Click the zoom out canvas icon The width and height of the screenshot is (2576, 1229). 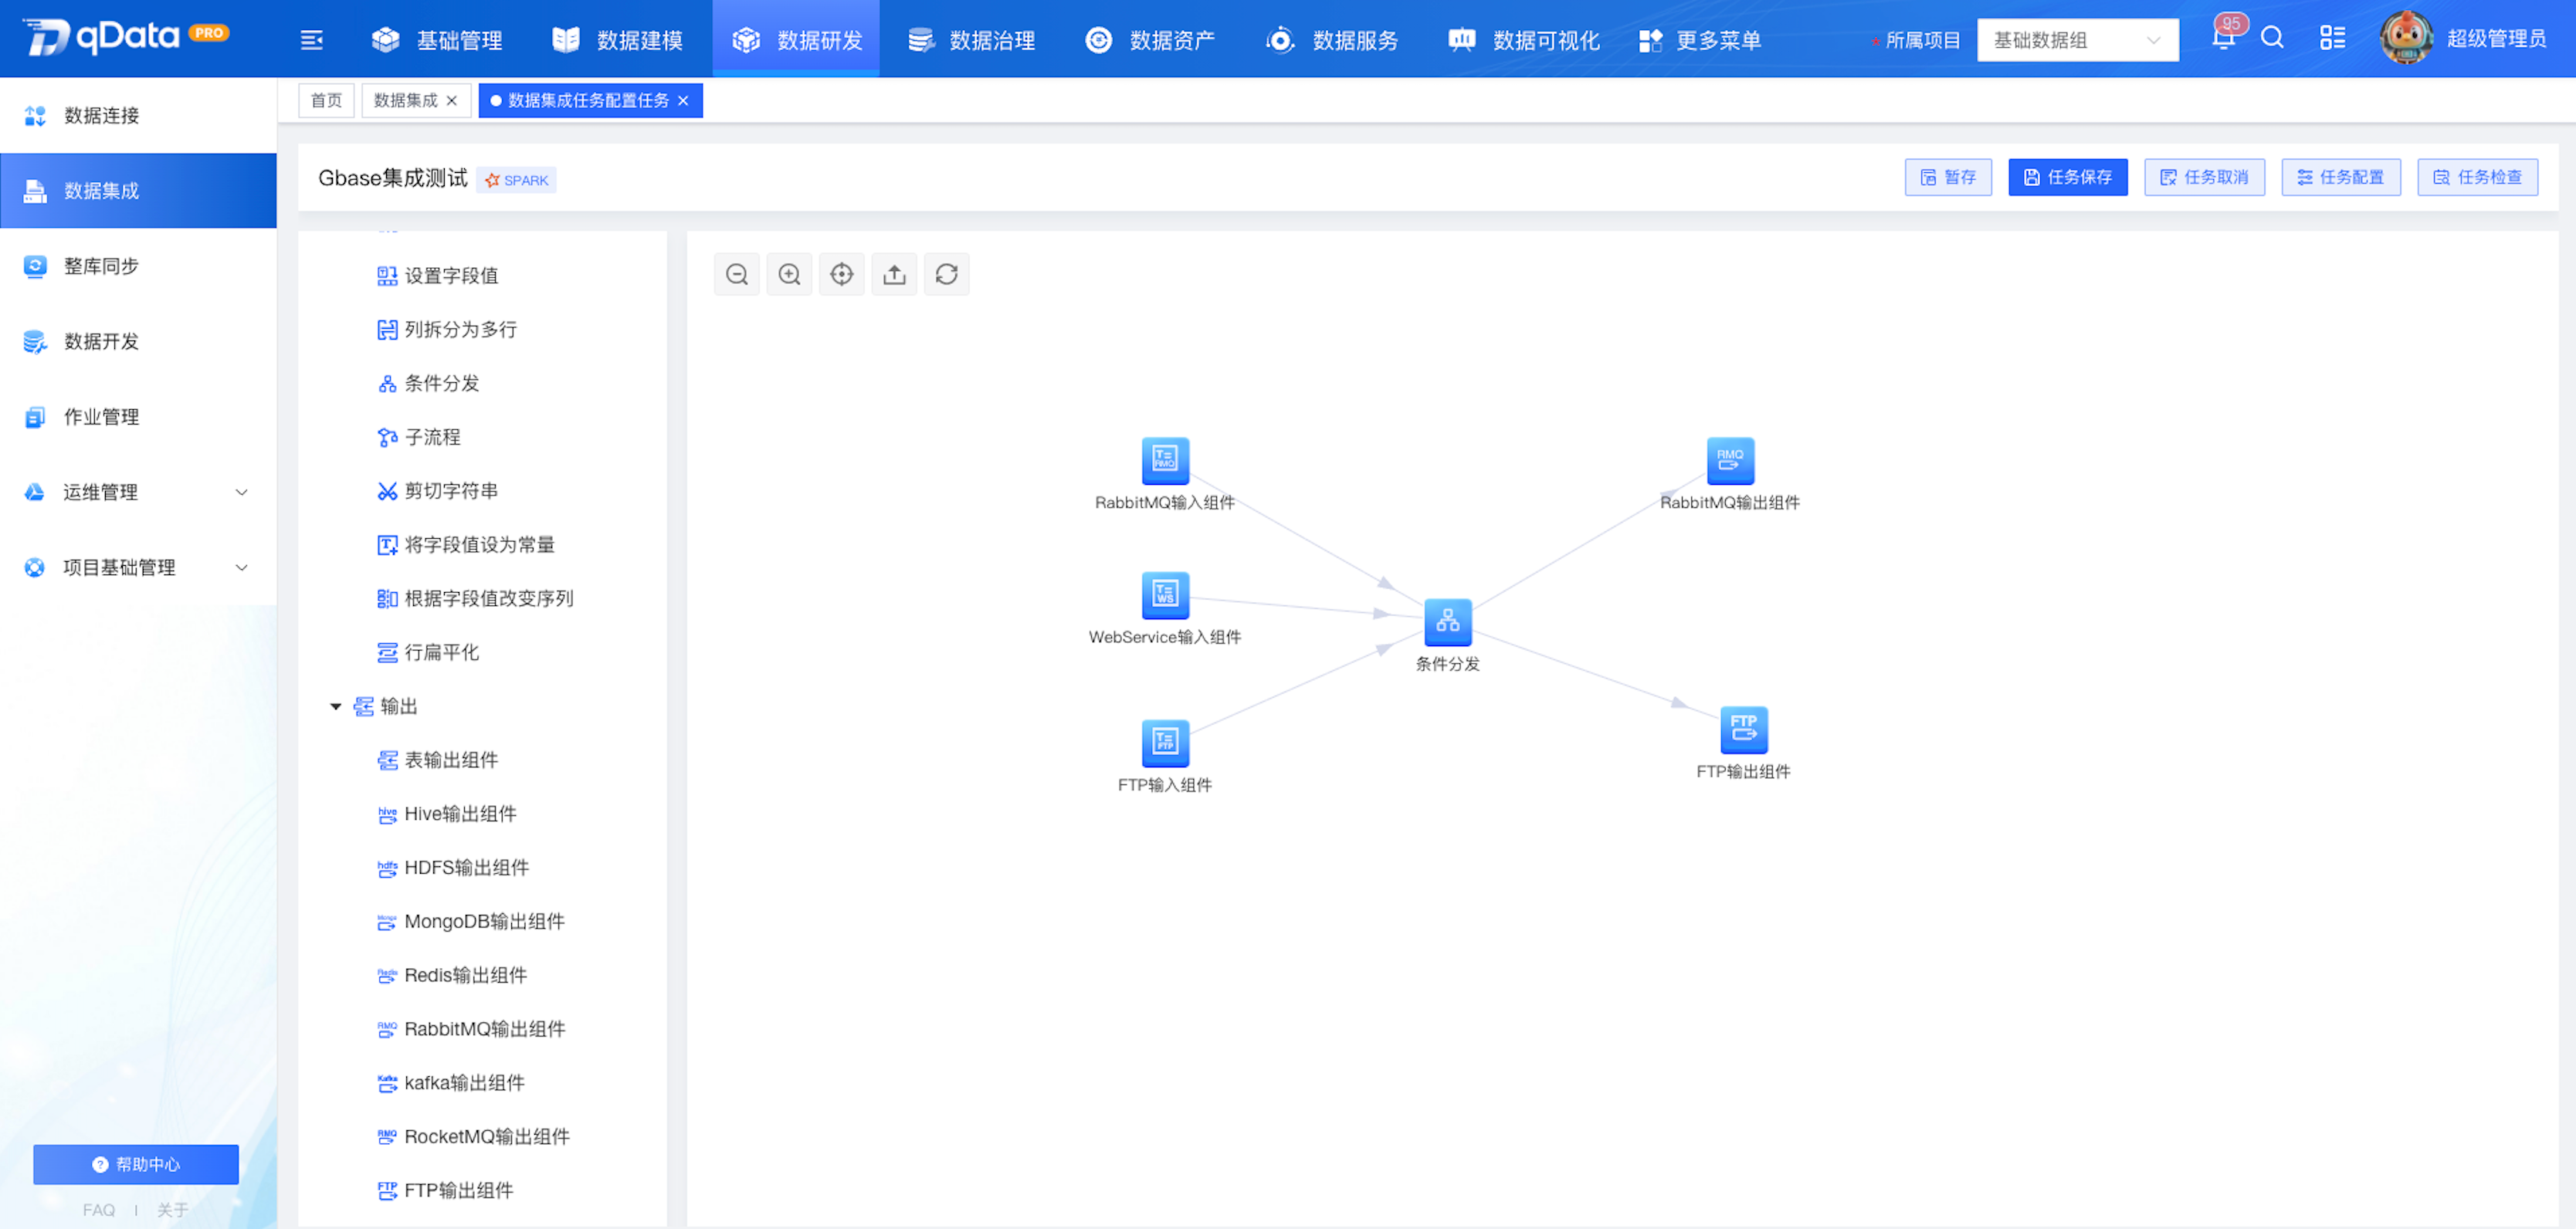[x=737, y=274]
